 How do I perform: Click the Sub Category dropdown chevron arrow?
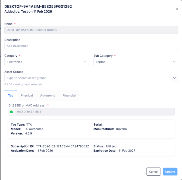(174, 62)
